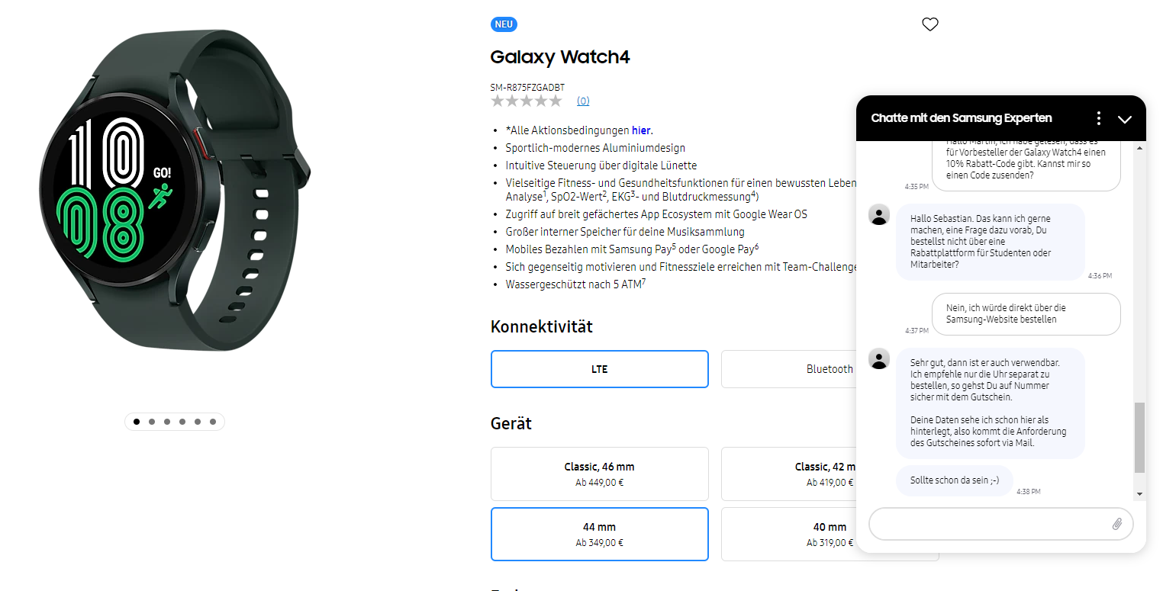The width and height of the screenshot is (1163, 591).
Task: Click the second agent avatar icon
Action: tap(879, 358)
